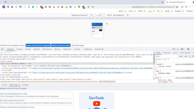Click the device width input field
Image resolution: width=194 pixels, height=109 pixels.
[92, 15]
